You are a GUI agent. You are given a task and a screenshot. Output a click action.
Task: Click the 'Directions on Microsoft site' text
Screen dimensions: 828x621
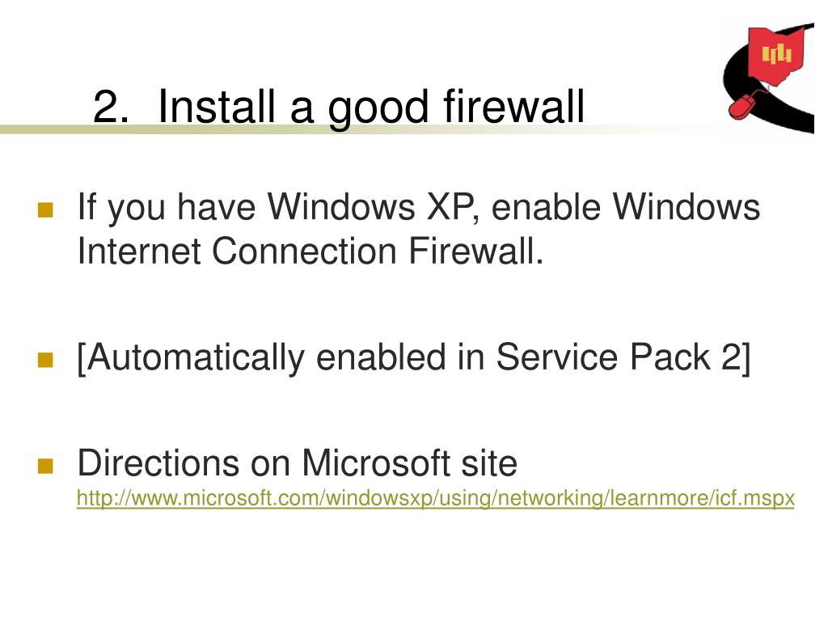click(x=297, y=463)
